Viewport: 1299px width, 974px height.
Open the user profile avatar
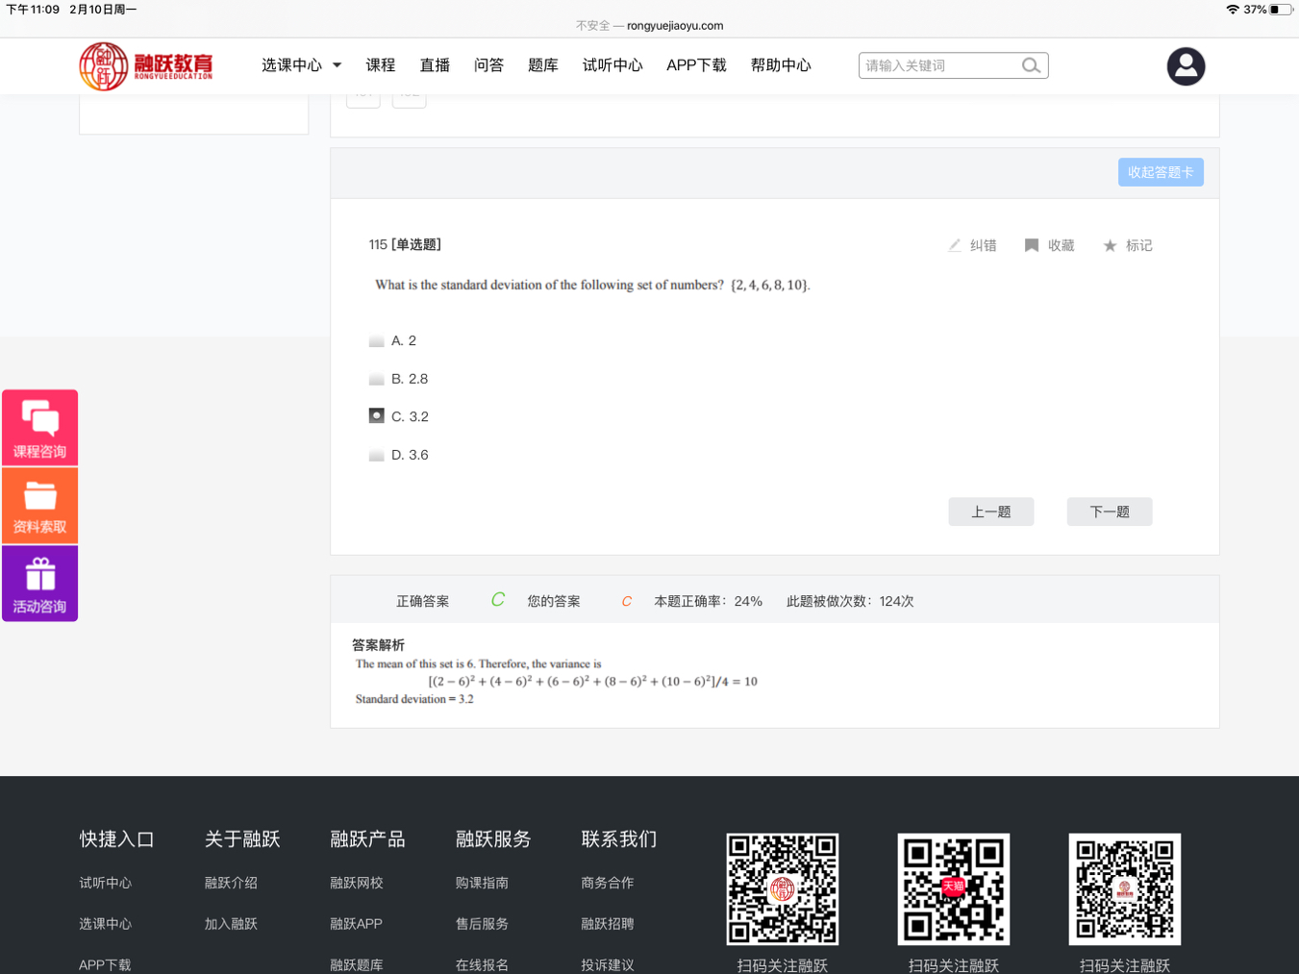[1186, 66]
